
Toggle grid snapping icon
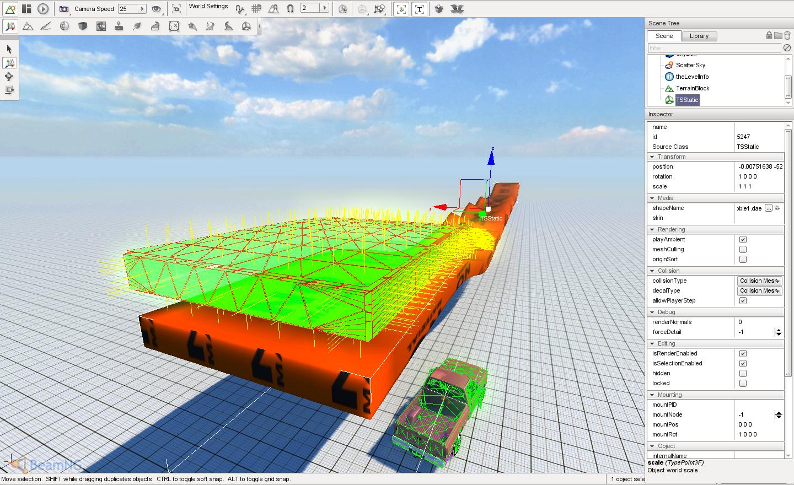coord(256,9)
